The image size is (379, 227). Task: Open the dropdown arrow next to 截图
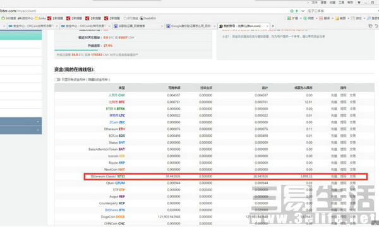(348, 18)
